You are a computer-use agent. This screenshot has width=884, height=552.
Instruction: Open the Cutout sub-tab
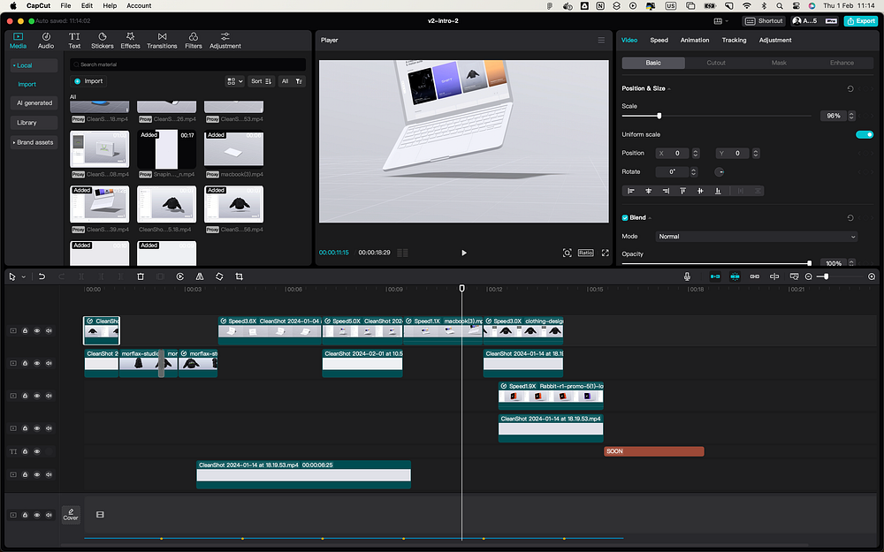click(x=716, y=63)
